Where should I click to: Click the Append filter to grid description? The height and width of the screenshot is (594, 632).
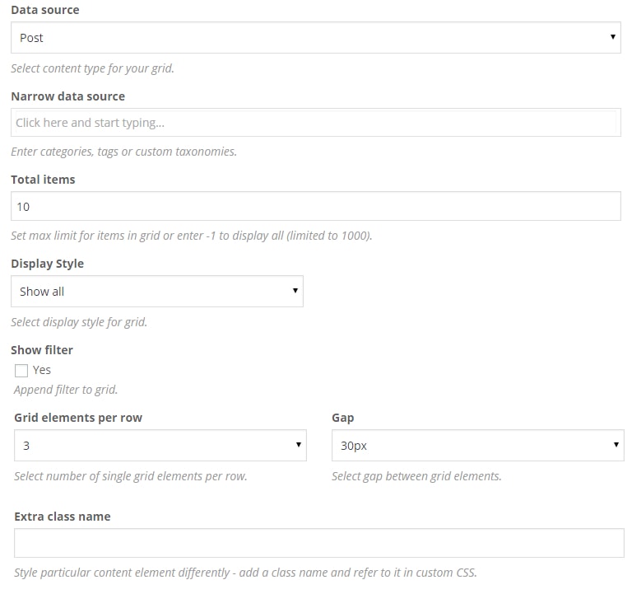click(66, 390)
